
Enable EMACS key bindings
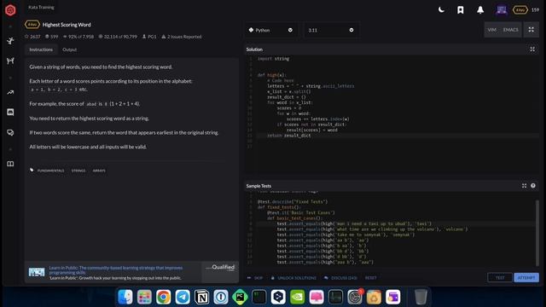510,30
